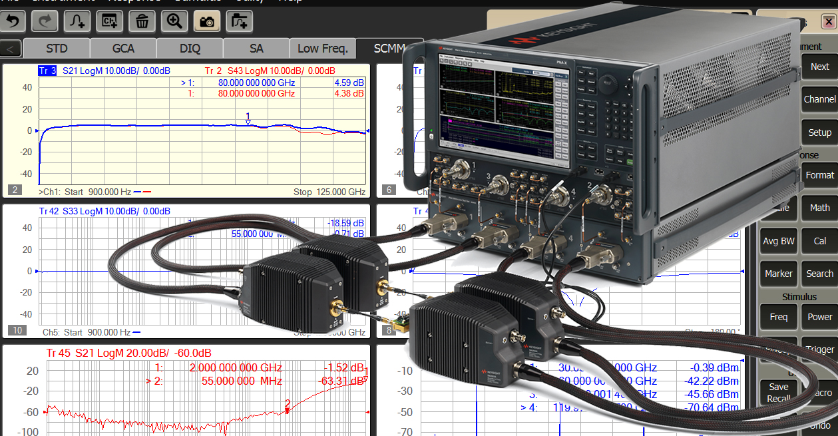Add a new channel with the Ch+ icon
The height and width of the screenshot is (436, 838).
coord(109,21)
